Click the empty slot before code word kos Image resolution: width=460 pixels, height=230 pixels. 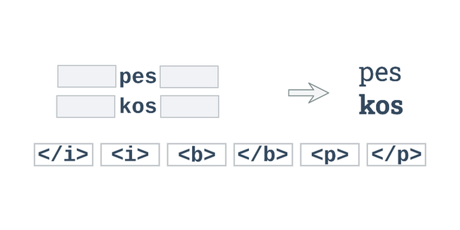[86, 106]
